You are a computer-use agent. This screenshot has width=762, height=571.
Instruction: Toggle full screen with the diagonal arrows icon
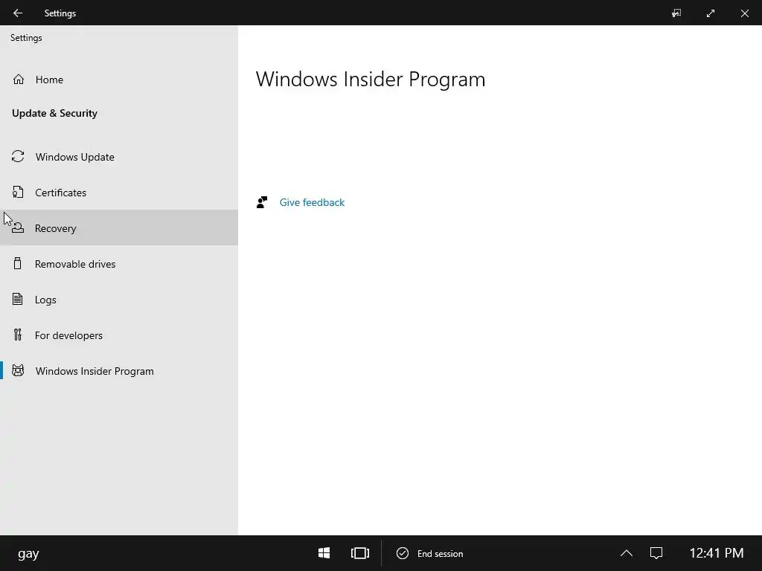click(711, 13)
